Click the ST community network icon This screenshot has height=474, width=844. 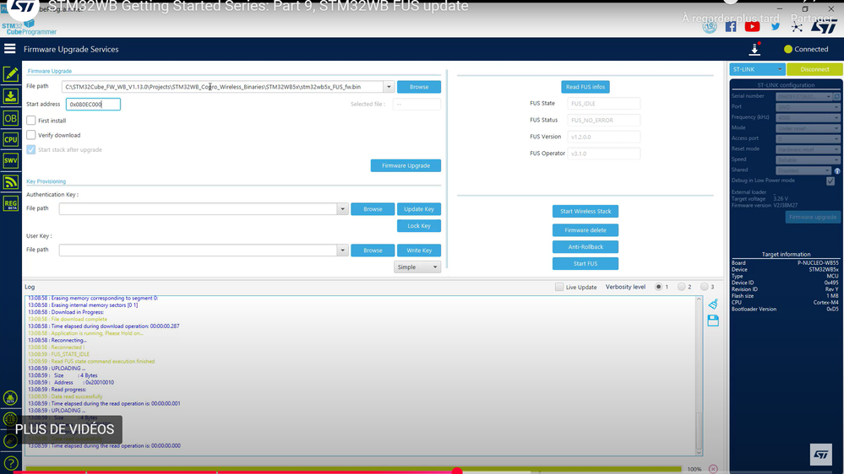coord(797,26)
